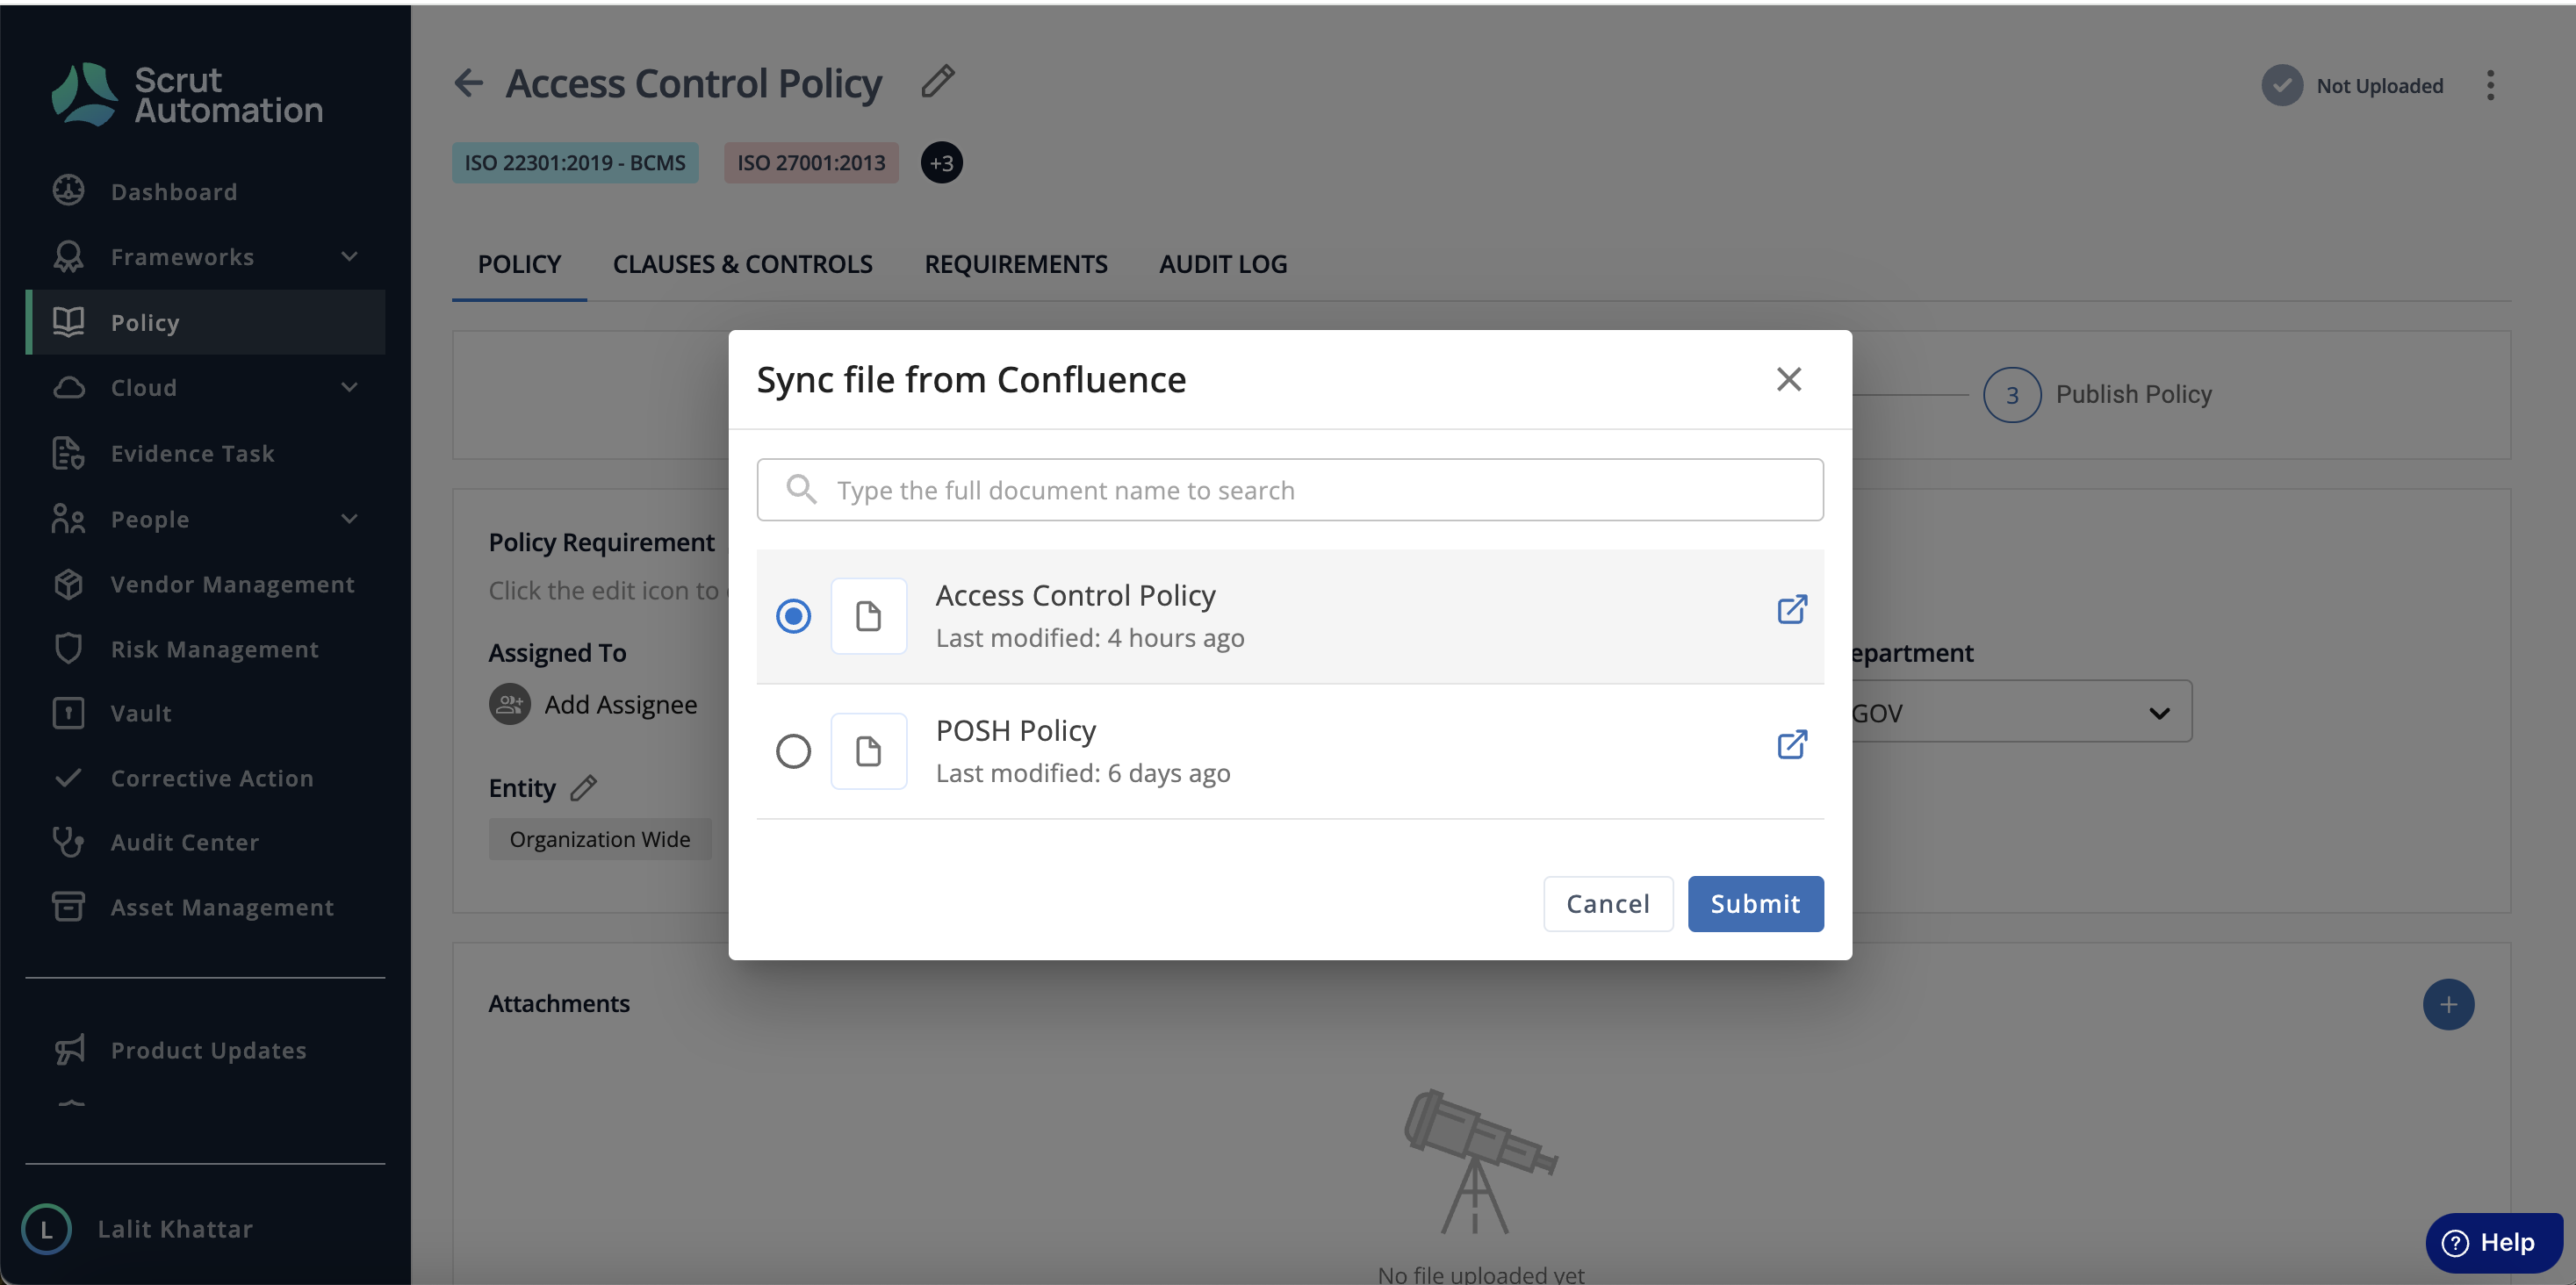2576x1285 pixels.
Task: Add an attachment with the plus button
Action: [2447, 1004]
